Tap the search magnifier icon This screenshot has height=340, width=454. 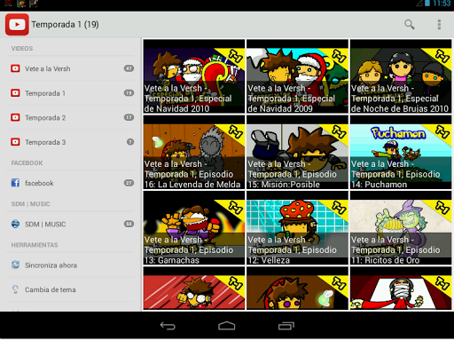(x=410, y=25)
